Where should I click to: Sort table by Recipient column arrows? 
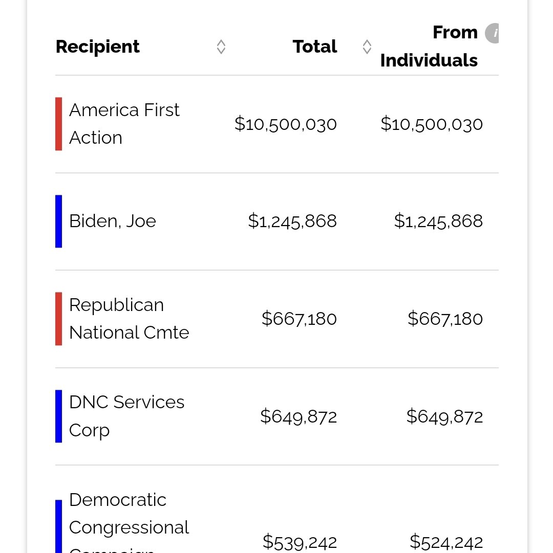[221, 47]
